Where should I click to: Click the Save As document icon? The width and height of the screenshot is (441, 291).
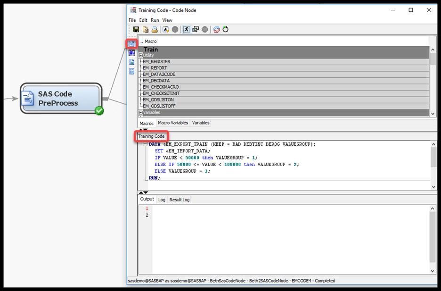(146, 29)
